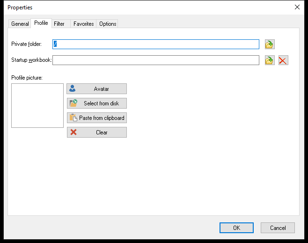Screen dimensions: 308x243
Task: Switch to the General tab
Action: tap(20, 24)
